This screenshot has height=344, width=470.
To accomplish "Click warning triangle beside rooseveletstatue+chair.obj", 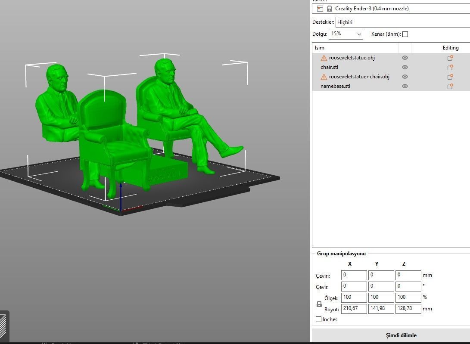I will click(324, 77).
